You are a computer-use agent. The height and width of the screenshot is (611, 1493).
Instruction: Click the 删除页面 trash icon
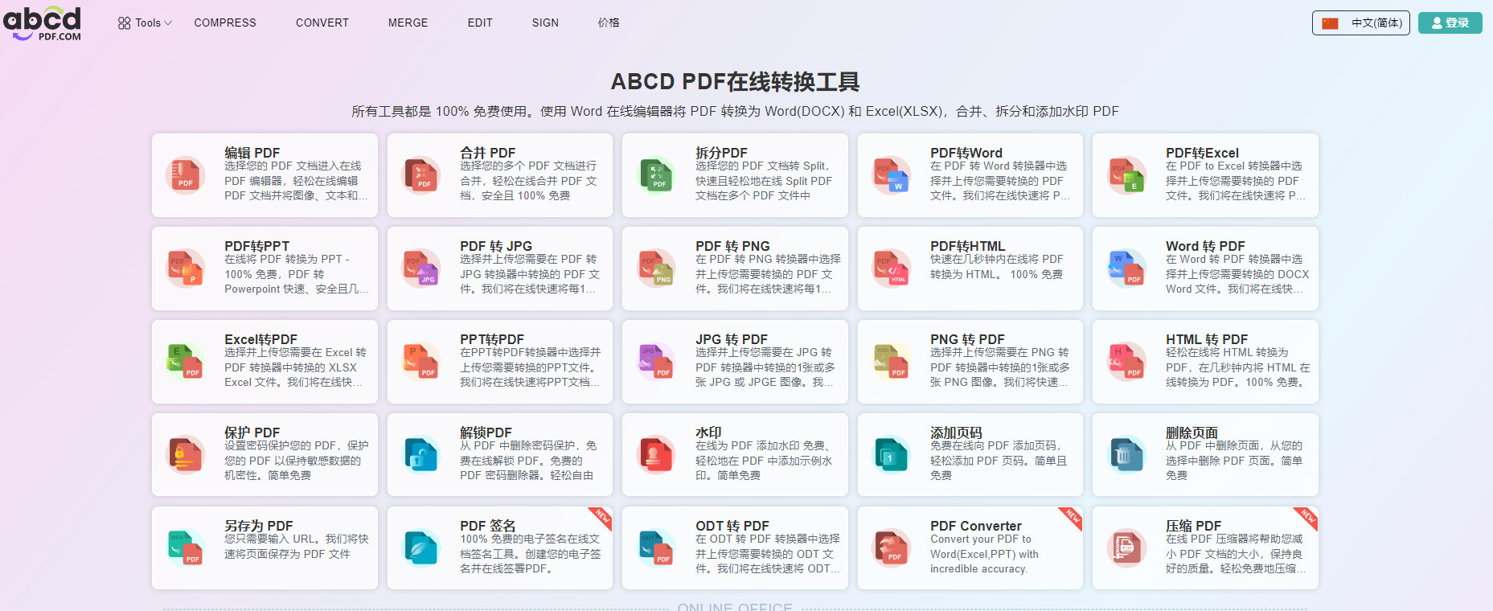pos(1127,455)
